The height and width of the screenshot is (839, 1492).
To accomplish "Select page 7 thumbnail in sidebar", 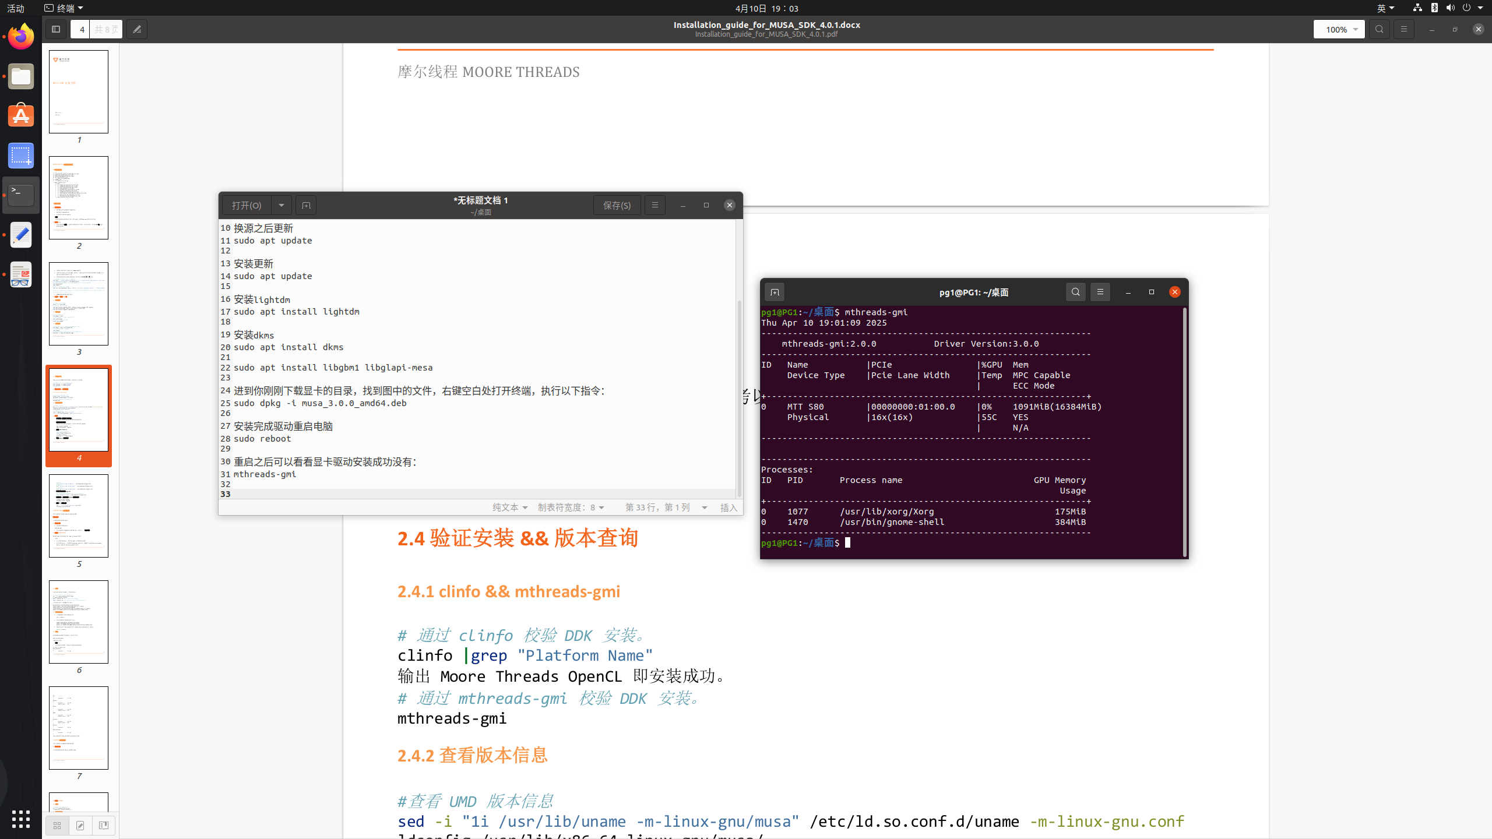I will point(79,728).
